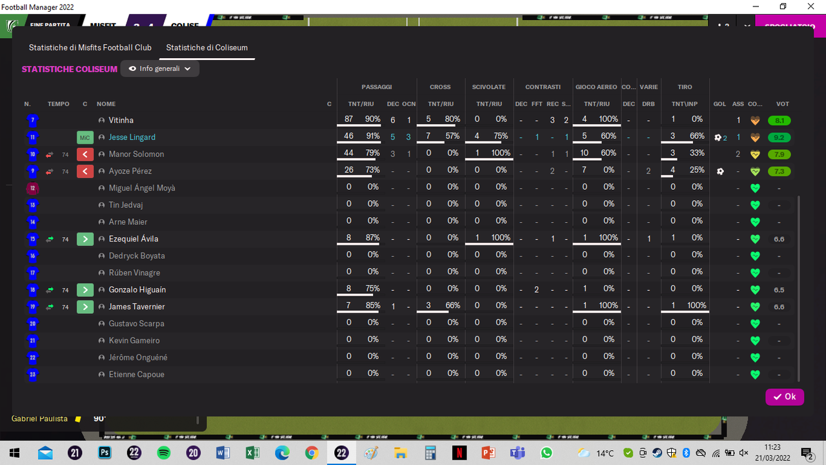The width and height of the screenshot is (826, 465).
Task: Click the red substituted-off arrow for Manor Solomon
Action: point(85,154)
